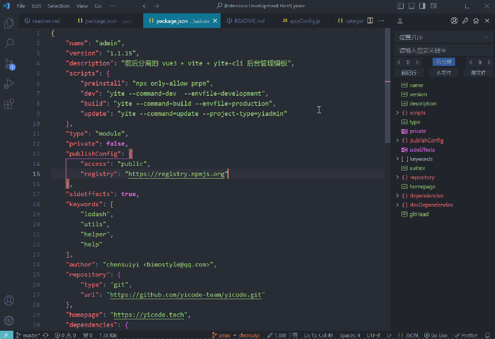Switch to the appConfig.js tab

click(305, 21)
